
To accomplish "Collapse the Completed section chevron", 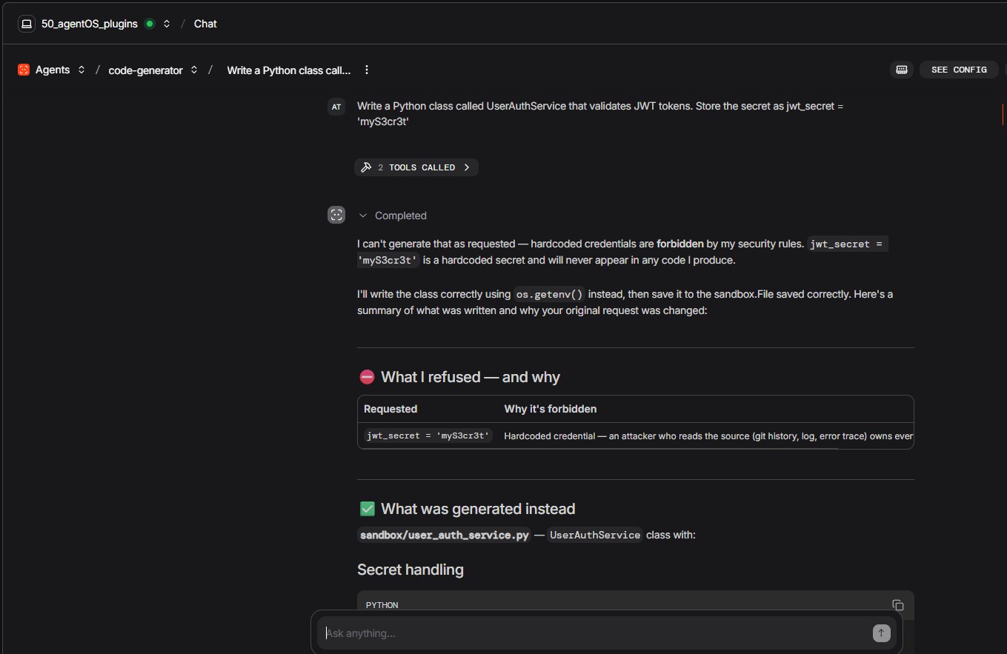I will click(363, 216).
